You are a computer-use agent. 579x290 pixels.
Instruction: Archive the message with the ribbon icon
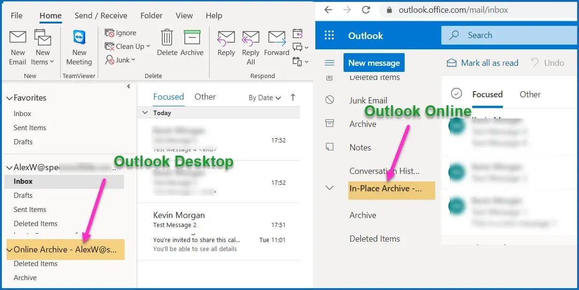tap(192, 42)
